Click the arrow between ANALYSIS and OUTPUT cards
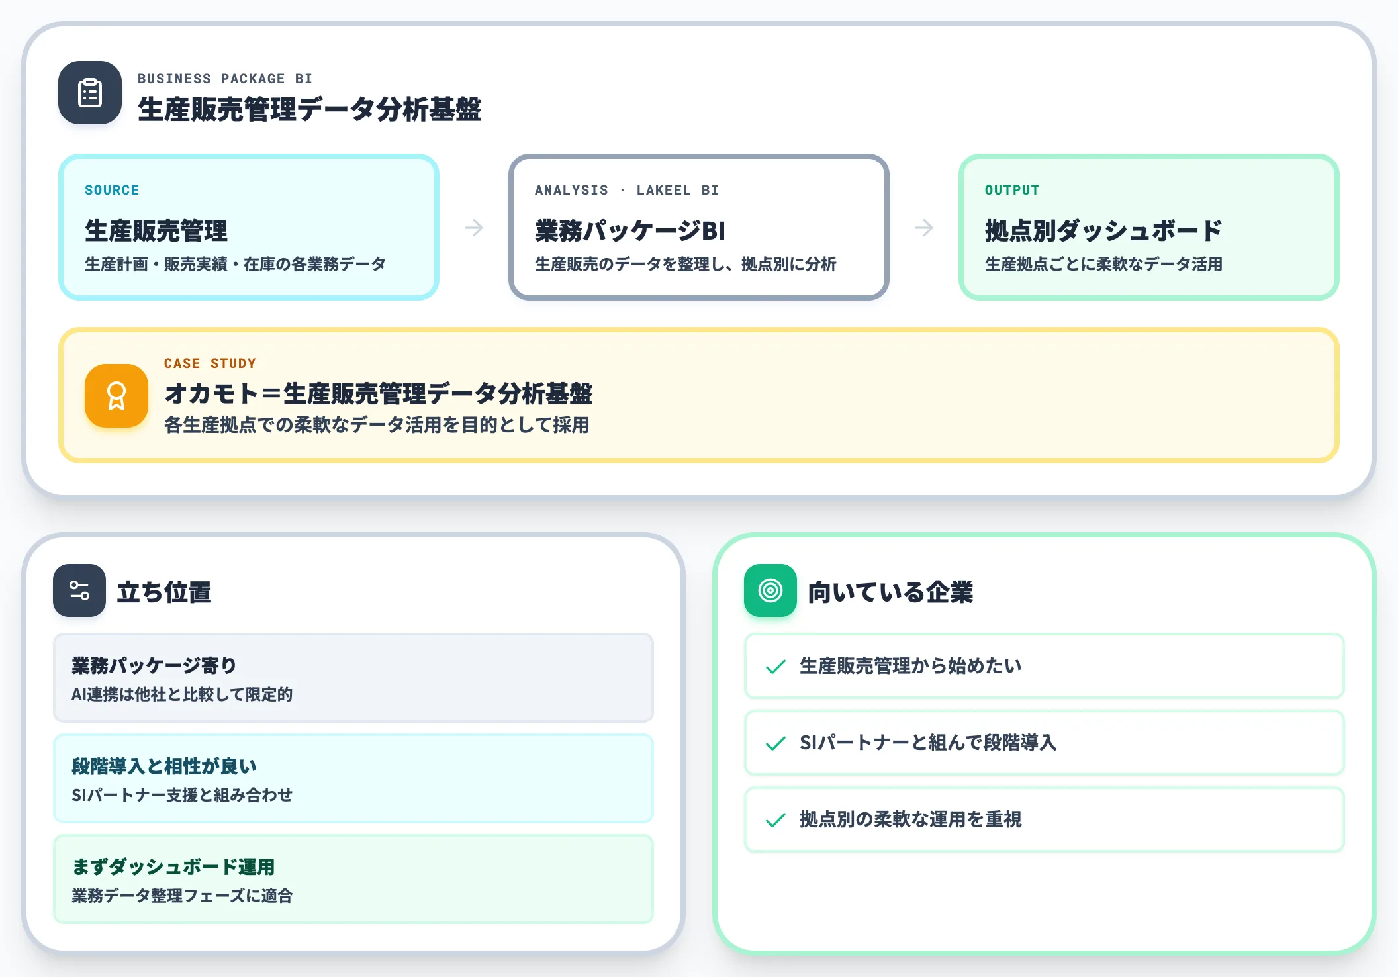Image resolution: width=1398 pixels, height=977 pixels. click(x=924, y=228)
